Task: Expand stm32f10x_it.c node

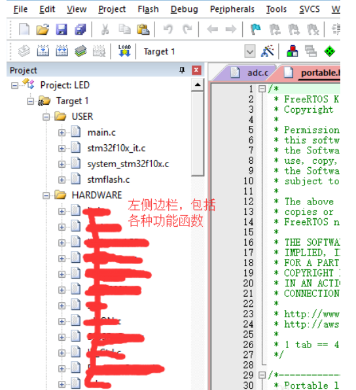Action: (x=62, y=149)
